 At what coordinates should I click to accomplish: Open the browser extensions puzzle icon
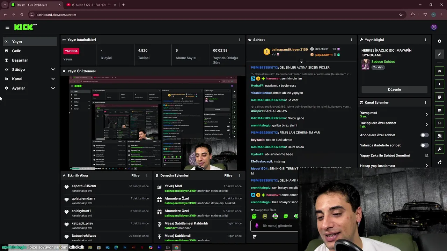tap(413, 15)
